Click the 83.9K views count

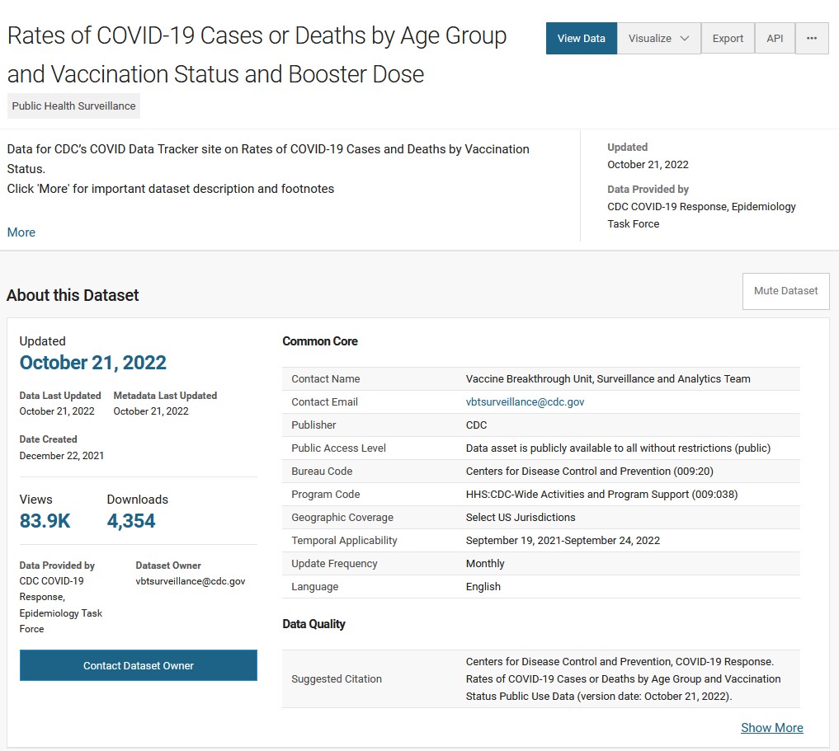[x=45, y=521]
